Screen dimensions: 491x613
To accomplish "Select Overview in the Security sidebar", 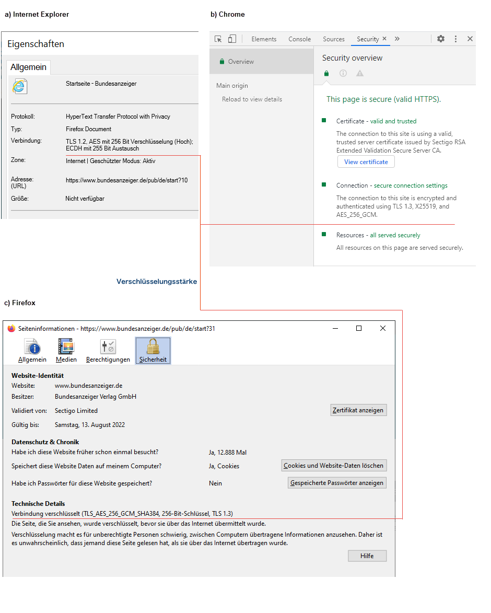I will pos(261,61).
